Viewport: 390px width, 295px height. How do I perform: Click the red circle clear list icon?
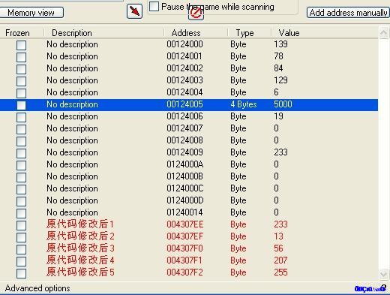click(x=196, y=14)
